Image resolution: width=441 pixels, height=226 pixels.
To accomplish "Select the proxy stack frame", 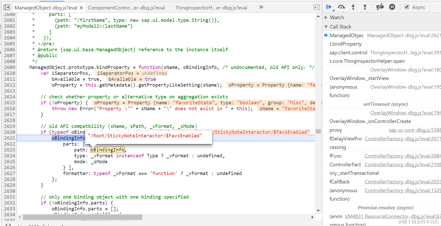I will point(336,130).
